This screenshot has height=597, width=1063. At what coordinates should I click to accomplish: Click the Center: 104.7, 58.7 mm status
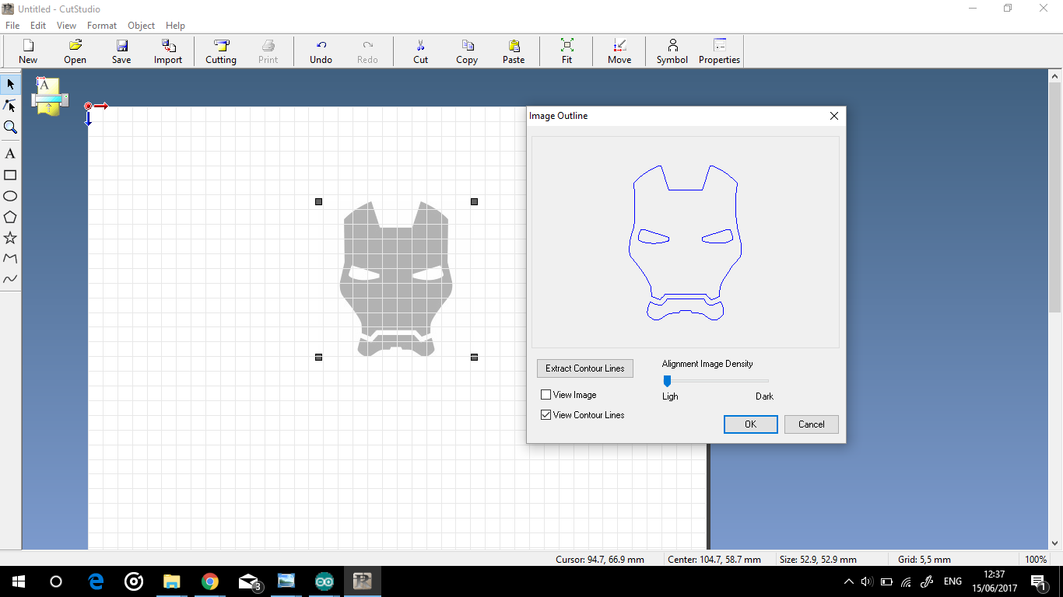[714, 559]
